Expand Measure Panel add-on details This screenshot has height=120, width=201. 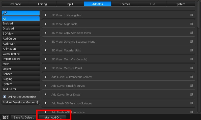tap(46, 68)
